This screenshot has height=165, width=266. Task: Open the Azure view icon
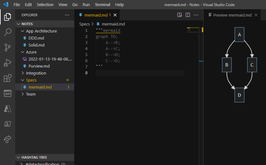point(8,109)
